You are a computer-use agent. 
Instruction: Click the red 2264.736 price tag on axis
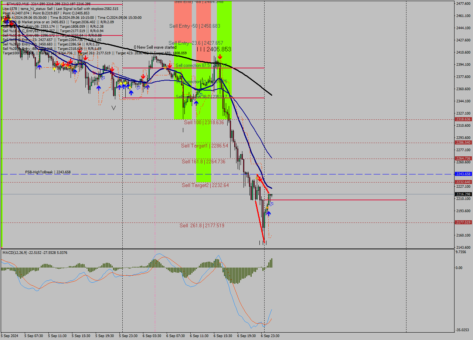[463, 159]
